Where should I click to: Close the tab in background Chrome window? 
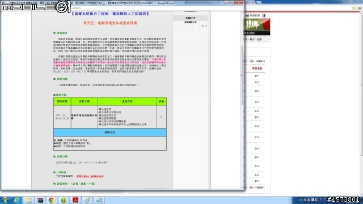click(252, 2)
